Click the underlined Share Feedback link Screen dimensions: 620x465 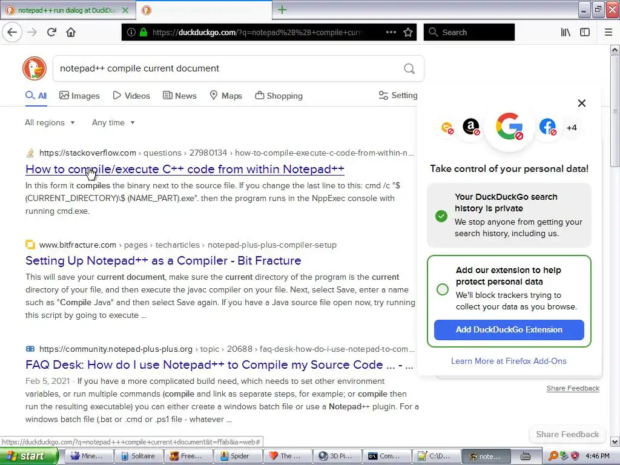(573, 388)
